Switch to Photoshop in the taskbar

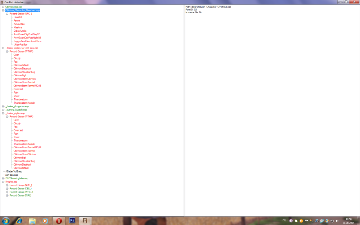(x=72, y=221)
